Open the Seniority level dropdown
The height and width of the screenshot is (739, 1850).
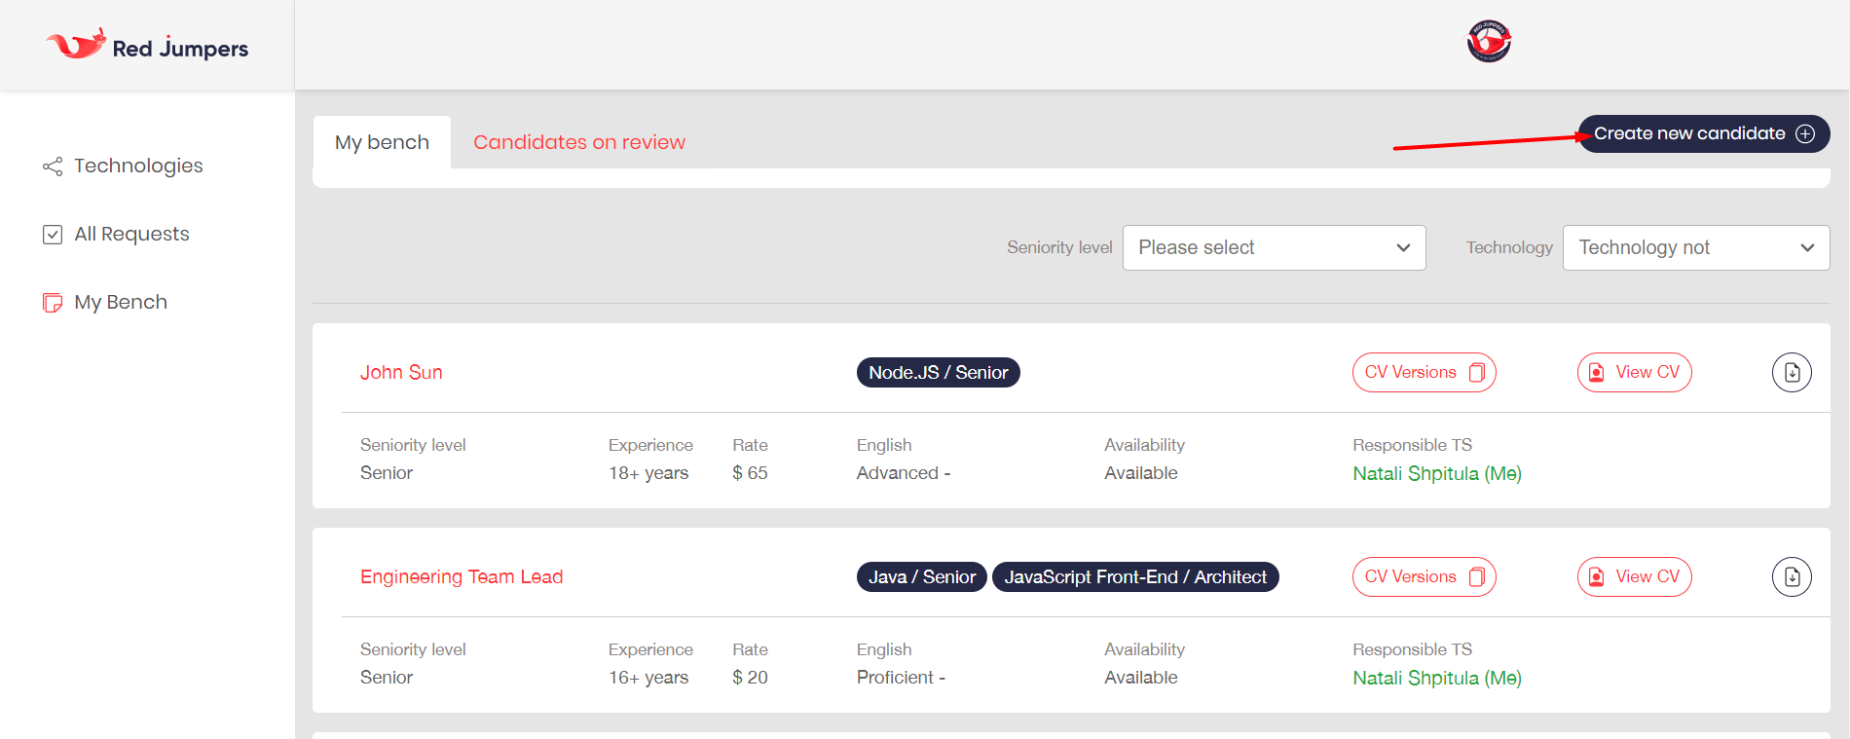pos(1274,247)
